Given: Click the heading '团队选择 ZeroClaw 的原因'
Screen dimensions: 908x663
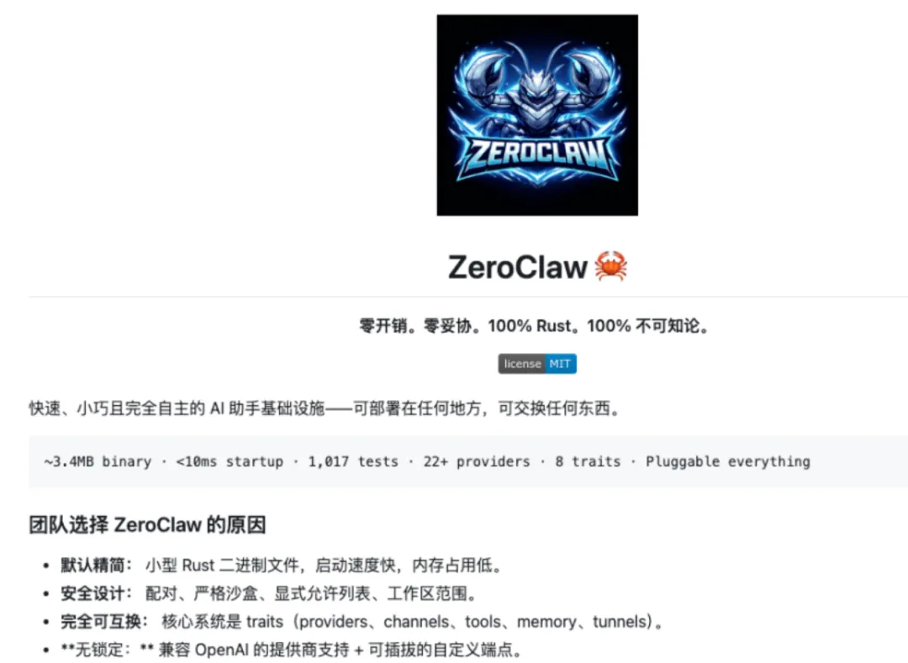Looking at the screenshot, I should point(148,524).
